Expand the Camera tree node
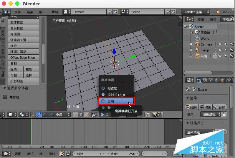The image size is (235, 158). tap(191, 44)
